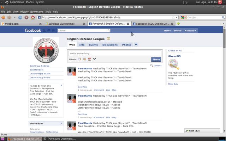226x141 pixels.
Task: Click the Write something text box
Action: click(115, 53)
